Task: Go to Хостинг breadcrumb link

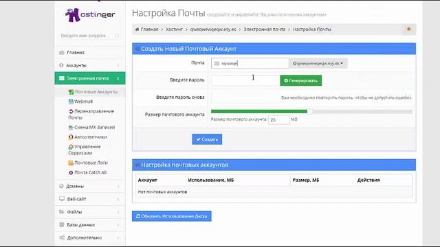Action: [174, 29]
